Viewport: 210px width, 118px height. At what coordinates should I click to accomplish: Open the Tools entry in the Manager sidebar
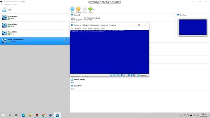(x=35, y=10)
